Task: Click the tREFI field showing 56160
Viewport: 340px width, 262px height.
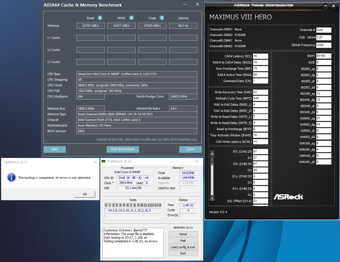Action: 324,56
